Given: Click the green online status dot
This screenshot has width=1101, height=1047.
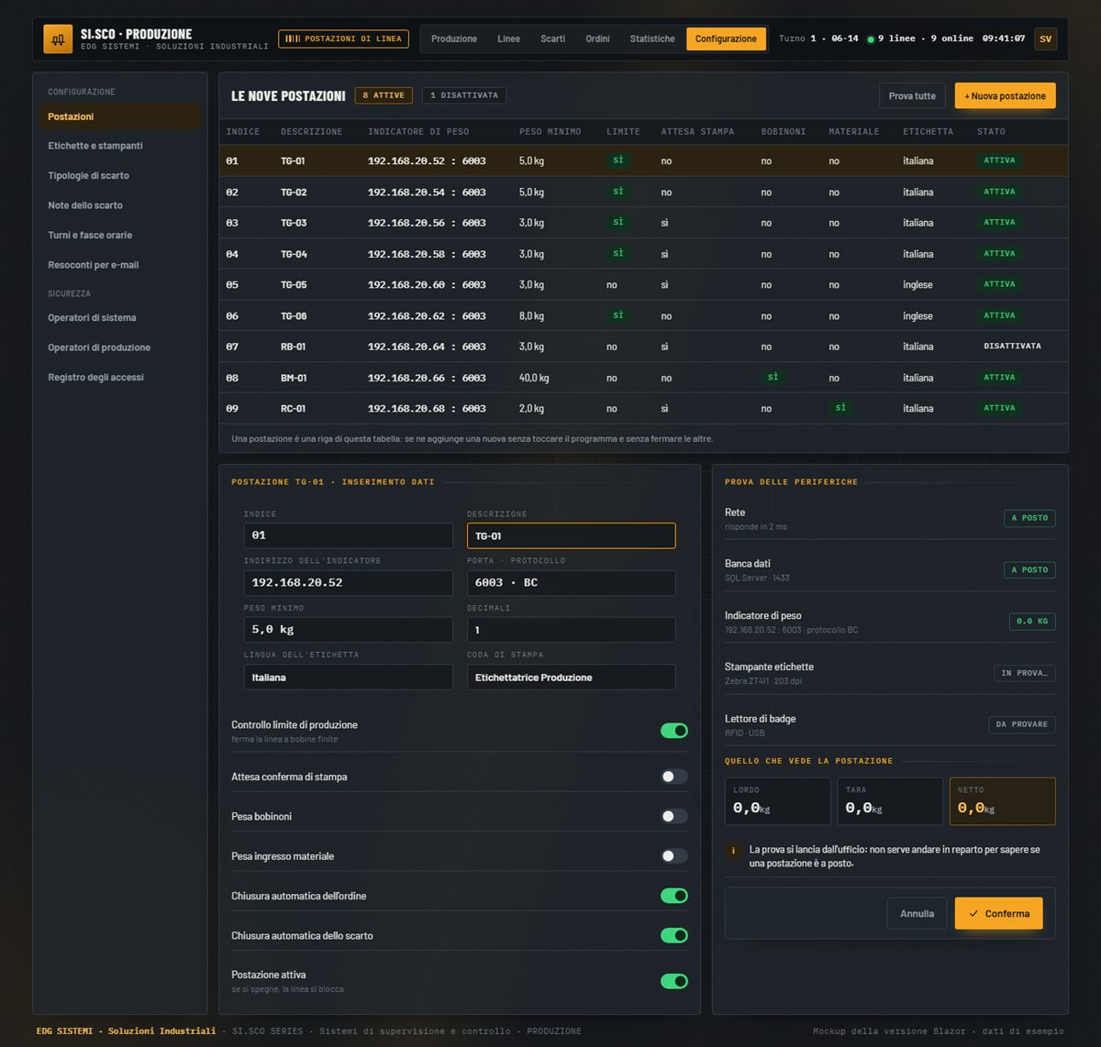Looking at the screenshot, I should click(x=871, y=39).
